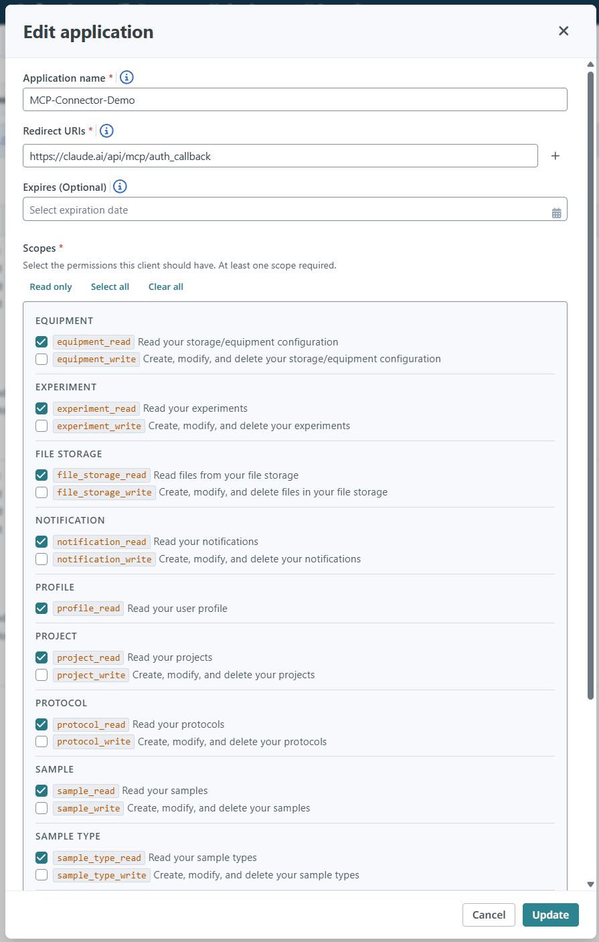Enable the project_write checkbox
Viewport: 599px width, 942px height.
pyautogui.click(x=41, y=675)
